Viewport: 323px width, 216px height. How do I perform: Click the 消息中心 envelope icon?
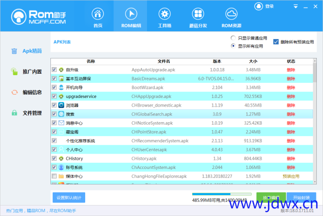[61, 123]
